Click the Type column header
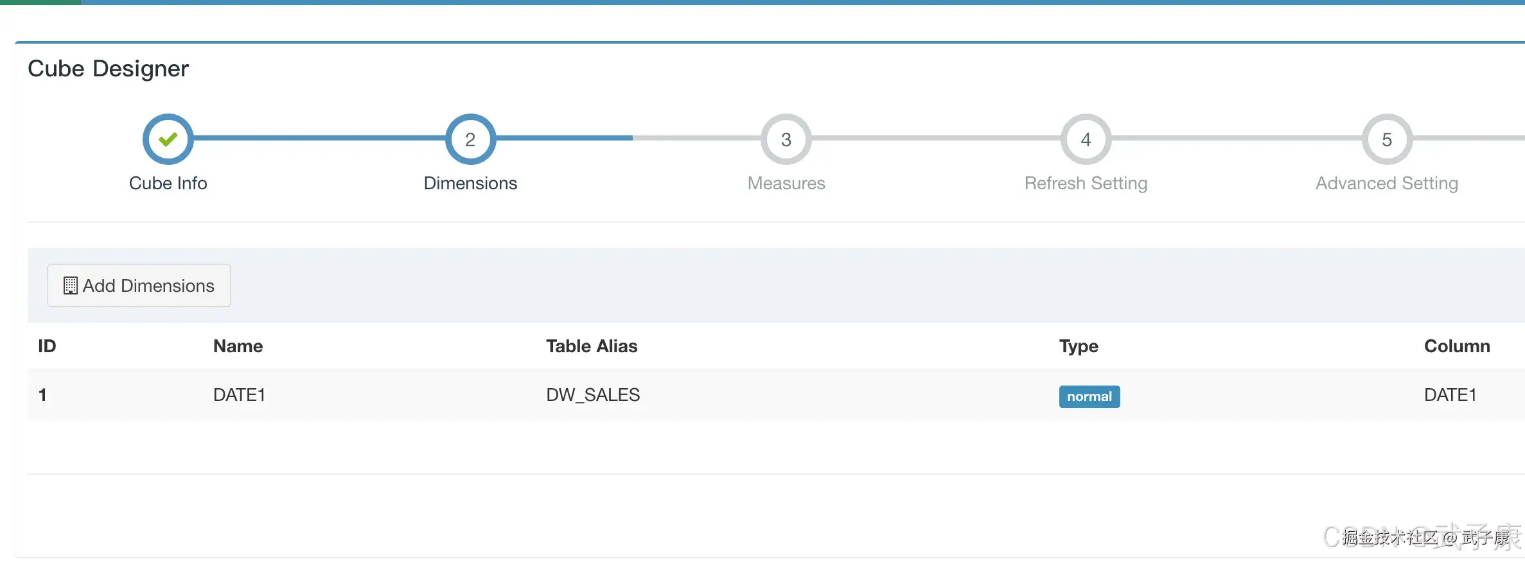This screenshot has height=562, width=1525. [1079, 346]
